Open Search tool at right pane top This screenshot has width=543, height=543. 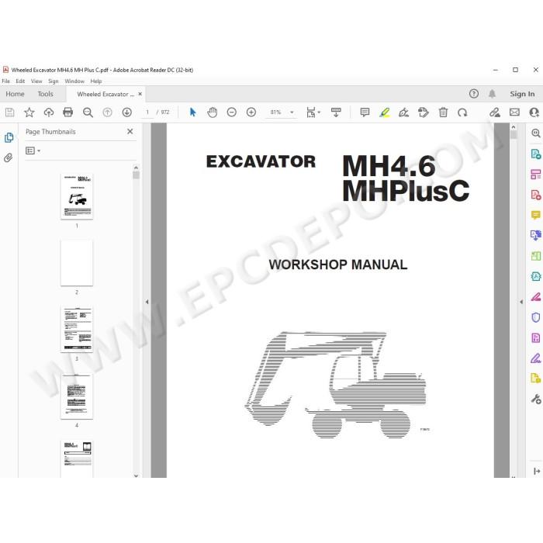(x=535, y=133)
